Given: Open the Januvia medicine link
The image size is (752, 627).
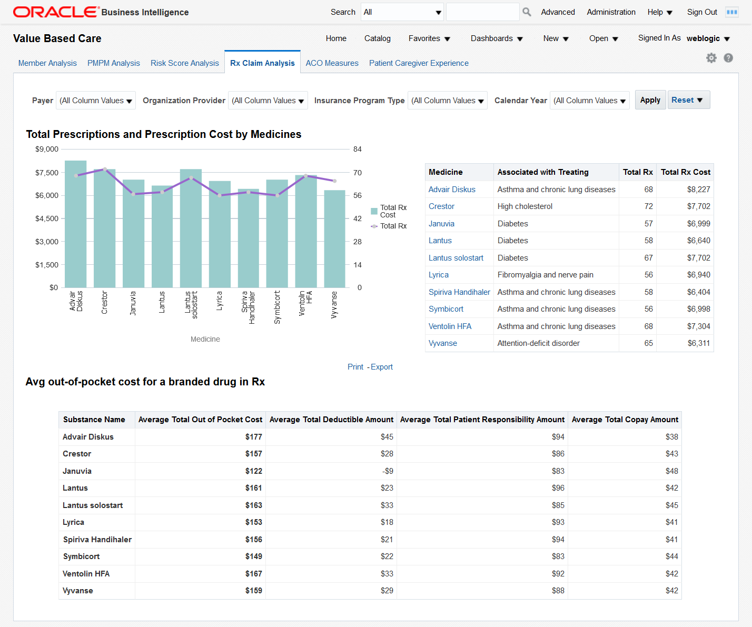Looking at the screenshot, I should (x=441, y=224).
